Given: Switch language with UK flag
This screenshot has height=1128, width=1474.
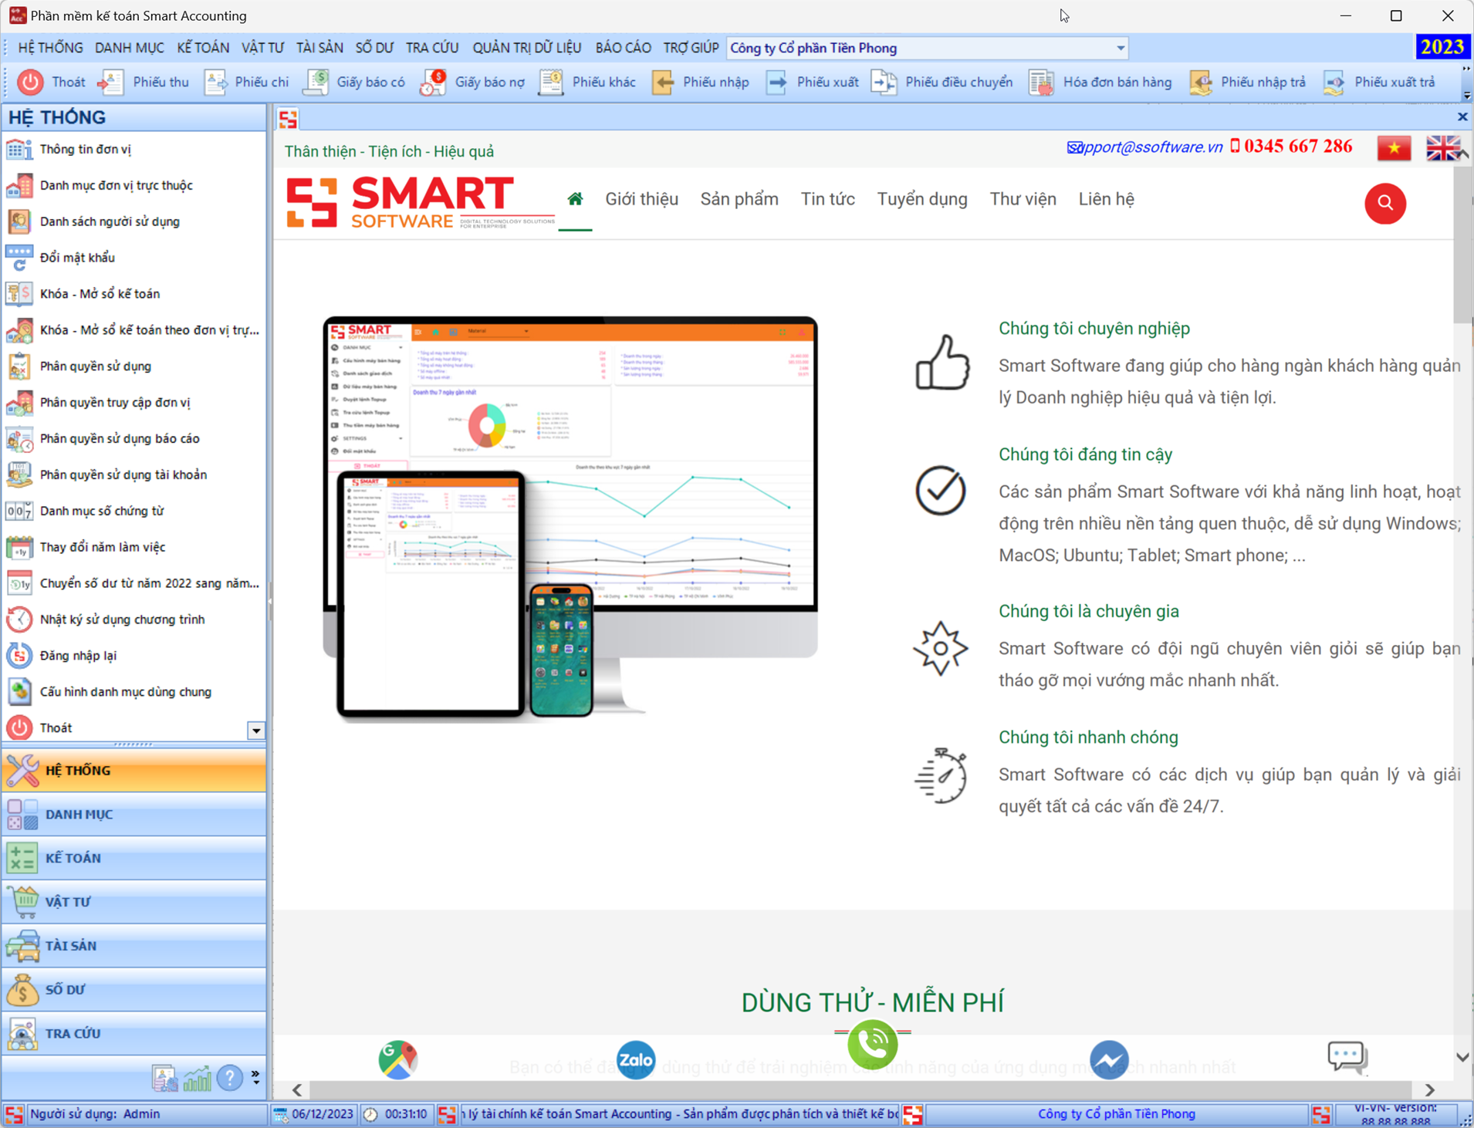Looking at the screenshot, I should click(x=1443, y=148).
